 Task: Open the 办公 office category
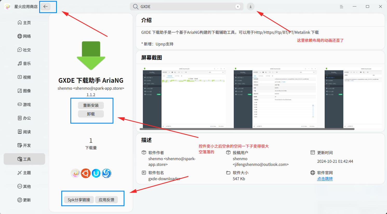(x=24, y=118)
